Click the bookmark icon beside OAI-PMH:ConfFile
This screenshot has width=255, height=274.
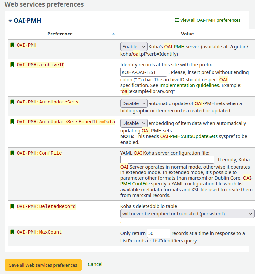[x=12, y=153]
